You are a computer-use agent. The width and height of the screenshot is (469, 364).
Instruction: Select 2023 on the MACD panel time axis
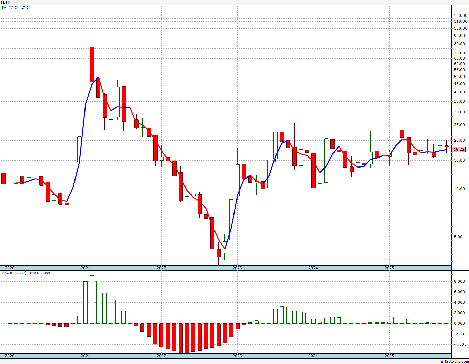(x=237, y=356)
